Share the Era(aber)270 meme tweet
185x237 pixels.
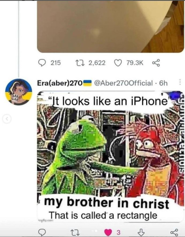[174, 232]
